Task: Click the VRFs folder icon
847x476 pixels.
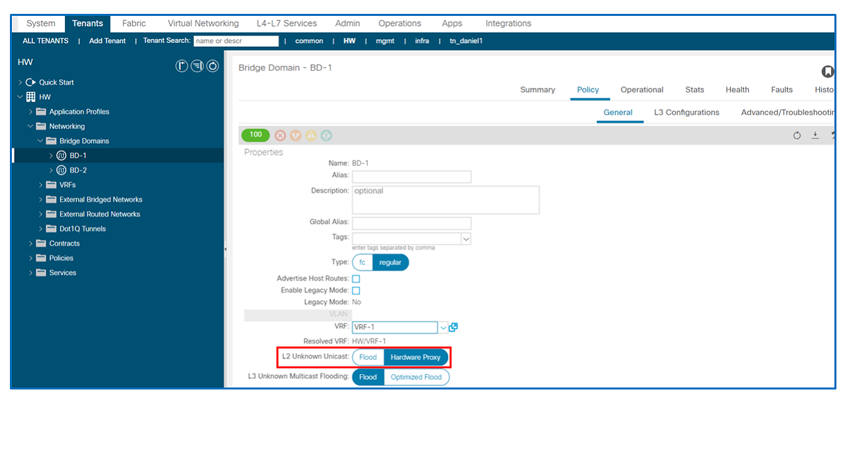Action: (51, 185)
